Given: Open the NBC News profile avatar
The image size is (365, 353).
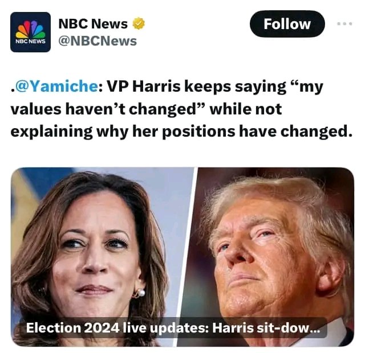Looking at the screenshot, I should tap(30, 32).
